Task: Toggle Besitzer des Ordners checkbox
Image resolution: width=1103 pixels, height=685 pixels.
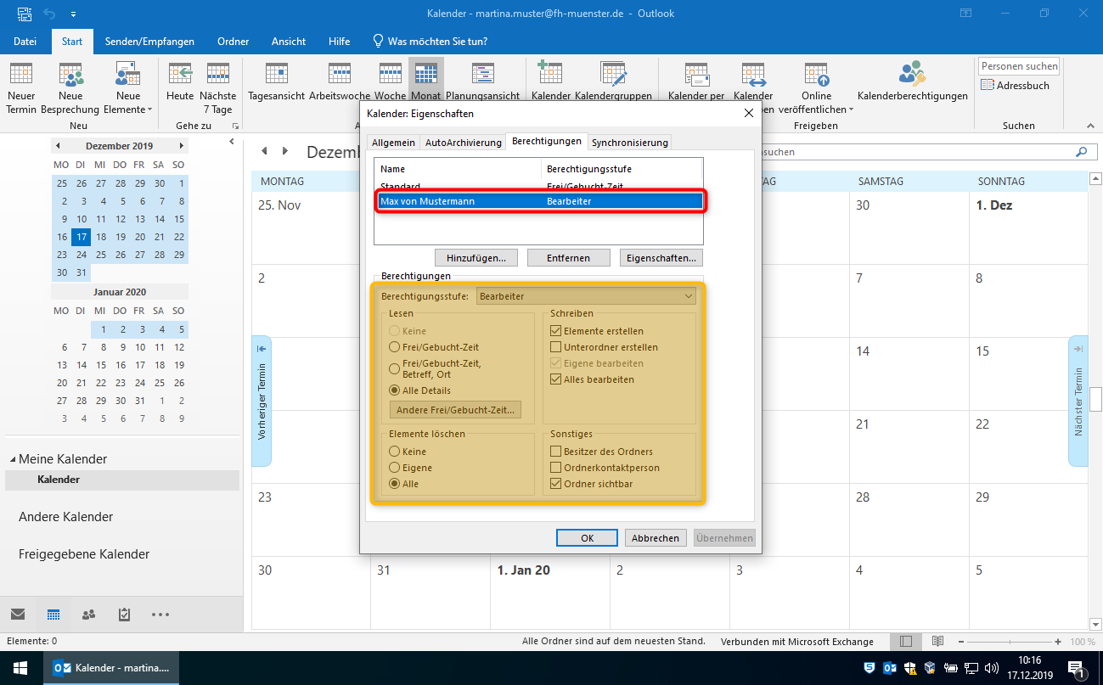Action: click(556, 452)
